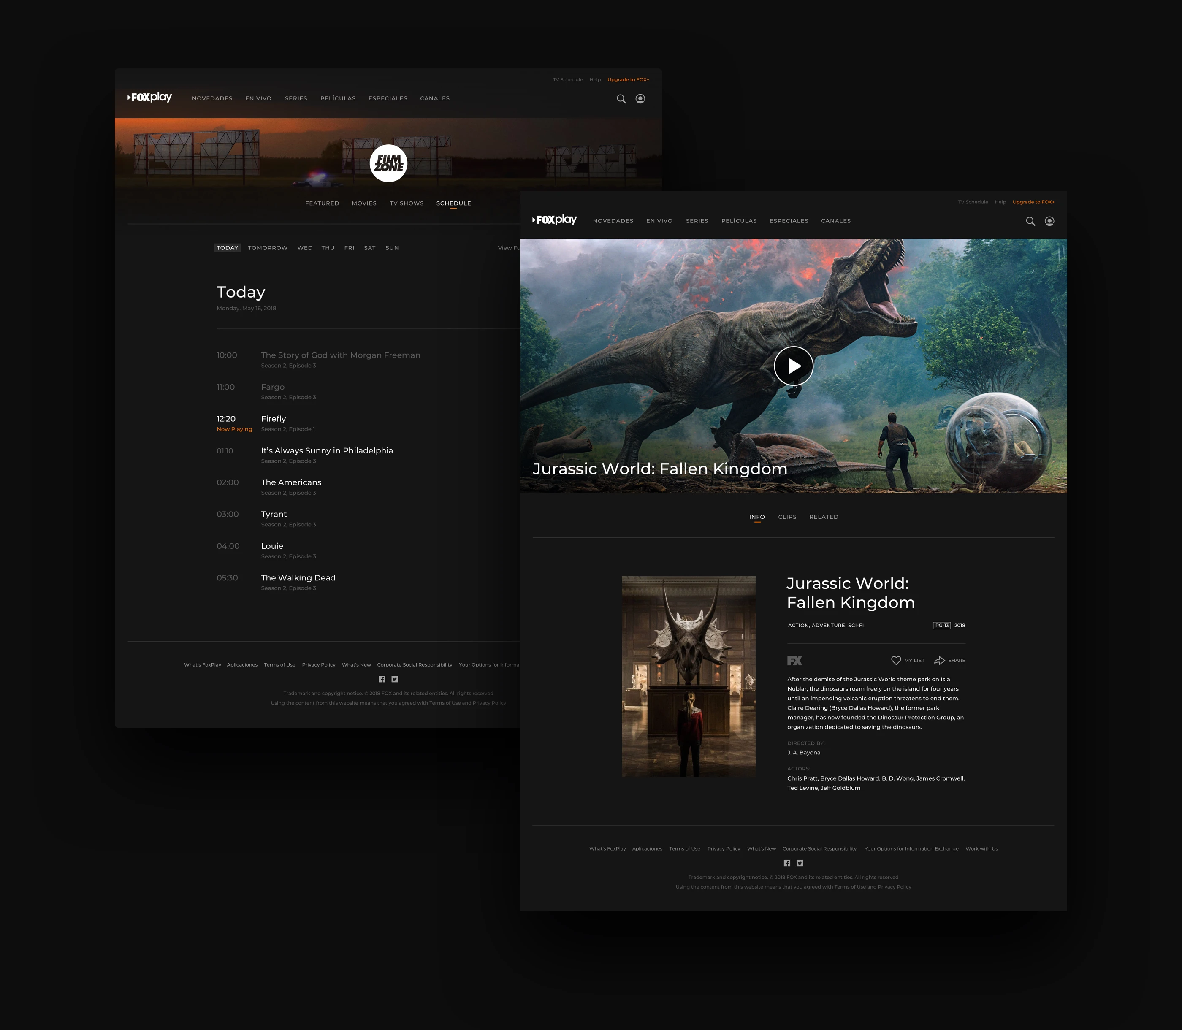Viewport: 1182px width, 1030px height.
Task: Open the CANALES menu
Action: pyautogui.click(x=836, y=221)
